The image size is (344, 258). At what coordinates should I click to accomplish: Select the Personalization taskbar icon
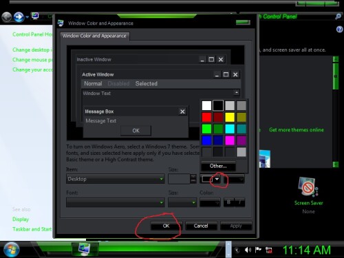pos(85,249)
